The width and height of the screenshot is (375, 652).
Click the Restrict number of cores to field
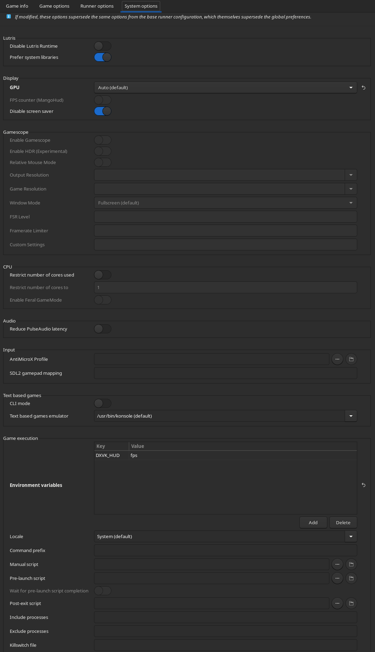(x=226, y=287)
